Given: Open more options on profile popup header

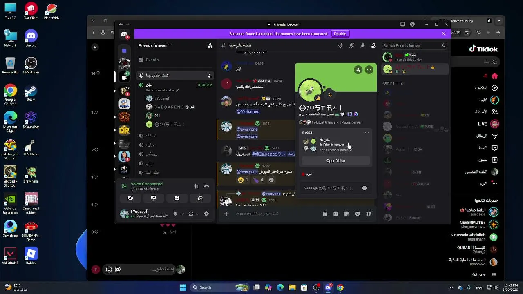Looking at the screenshot, I should 369,70.
